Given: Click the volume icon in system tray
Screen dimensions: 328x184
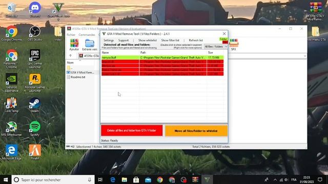Looking at the screenshot, I should click(286, 179).
